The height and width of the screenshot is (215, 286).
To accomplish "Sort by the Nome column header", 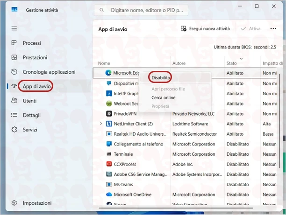I will click(x=104, y=63).
